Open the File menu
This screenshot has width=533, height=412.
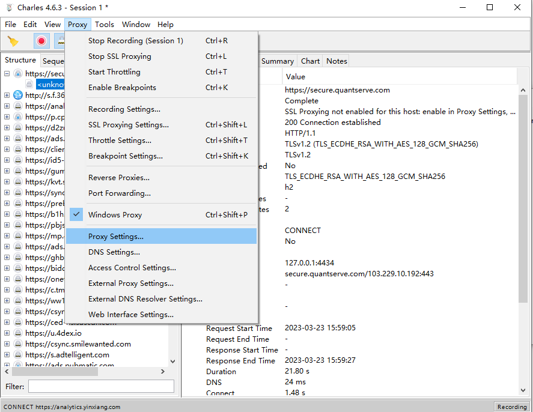[x=10, y=25]
